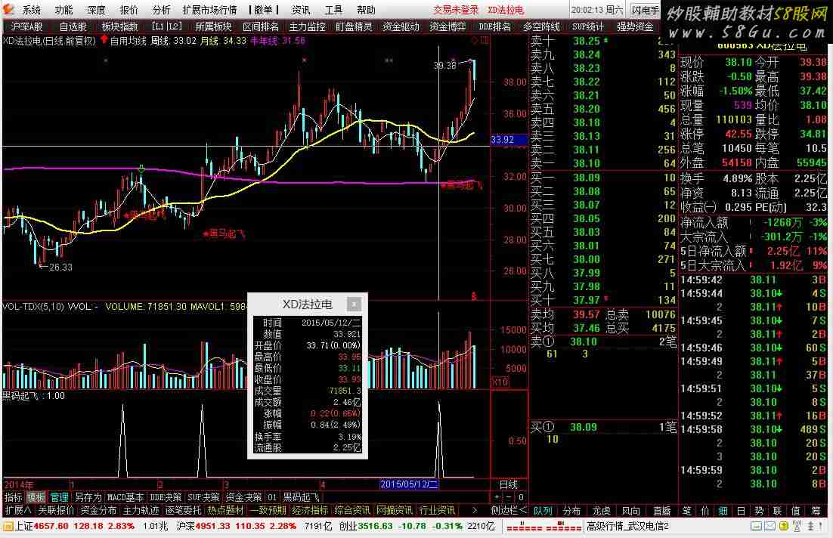The image size is (833, 538).
Task: Click the 指标 tab below chart
Action: click(x=14, y=497)
